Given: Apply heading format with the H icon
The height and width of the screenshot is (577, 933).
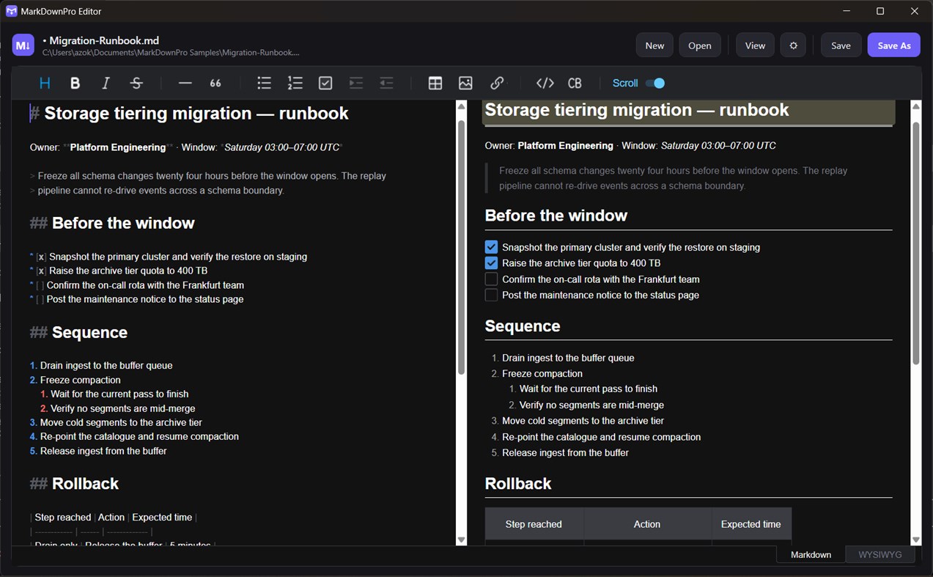Looking at the screenshot, I should coord(45,83).
